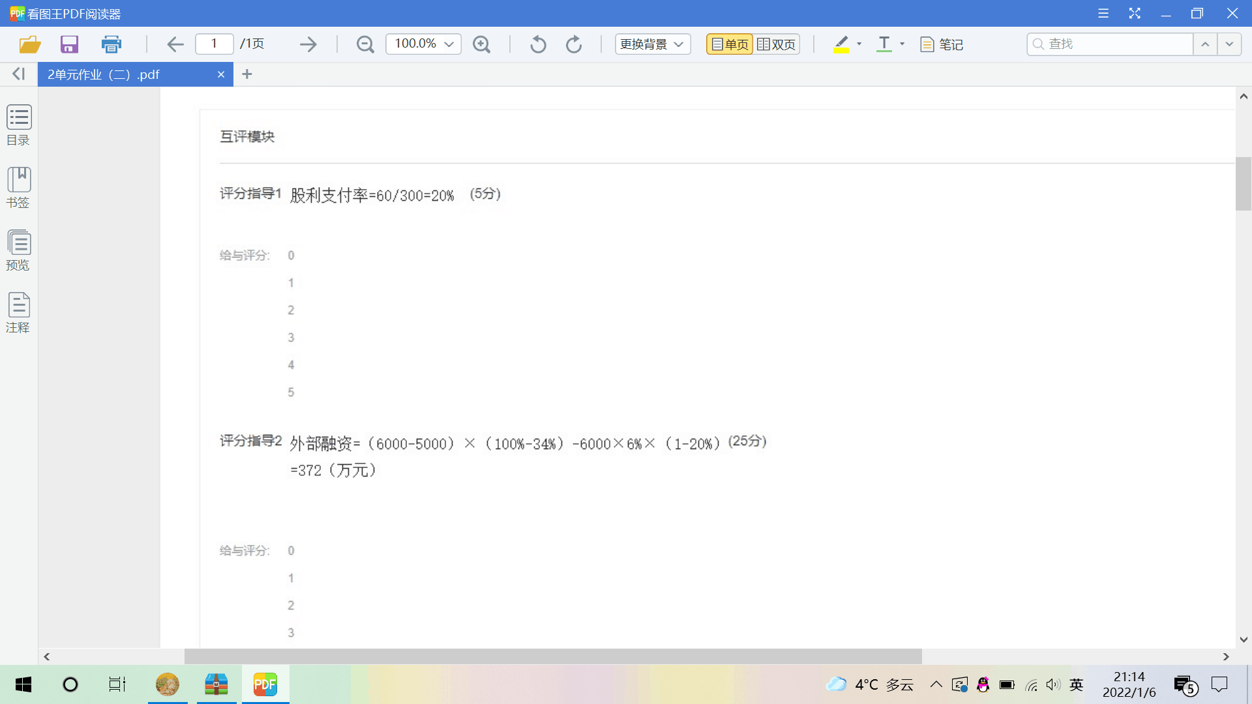Open the 目录 table of contents panel

[x=18, y=125]
